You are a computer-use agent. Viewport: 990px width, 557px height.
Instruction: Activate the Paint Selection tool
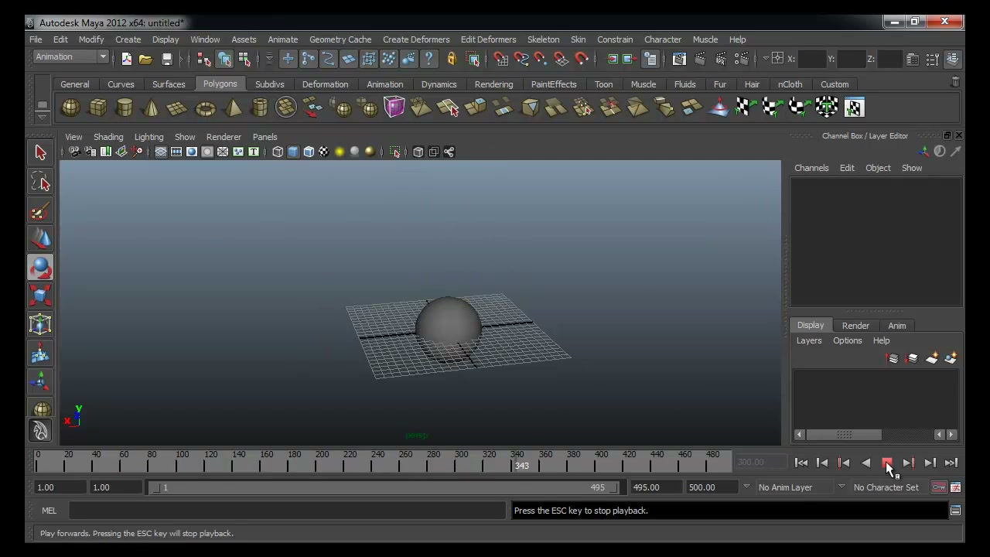[x=40, y=210]
